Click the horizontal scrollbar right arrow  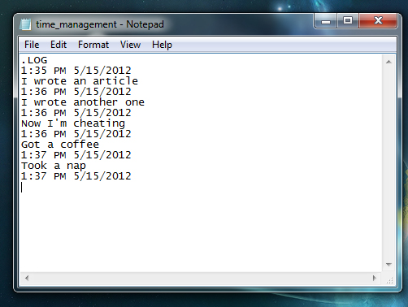tap(375, 278)
